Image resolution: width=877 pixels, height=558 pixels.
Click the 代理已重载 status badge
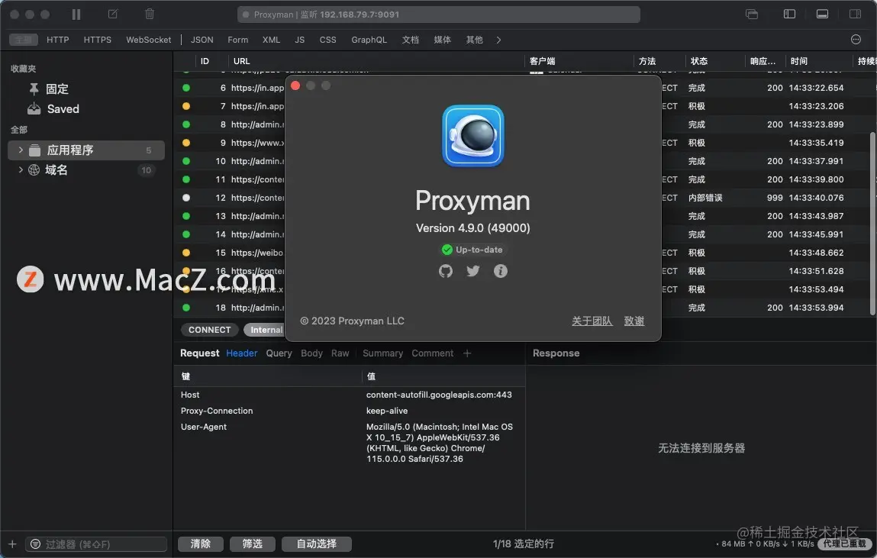point(844,543)
